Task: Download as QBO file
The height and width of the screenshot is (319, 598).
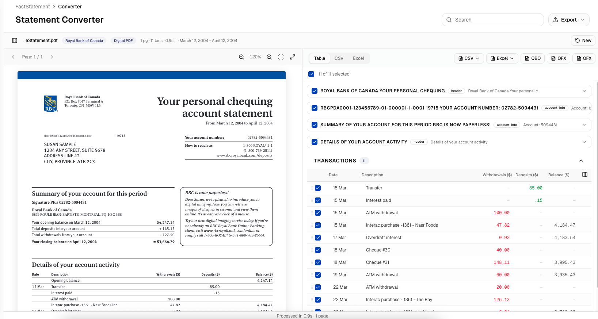Action: coord(533,58)
